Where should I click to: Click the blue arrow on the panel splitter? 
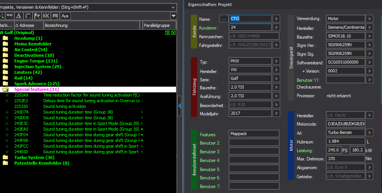[179, 107]
